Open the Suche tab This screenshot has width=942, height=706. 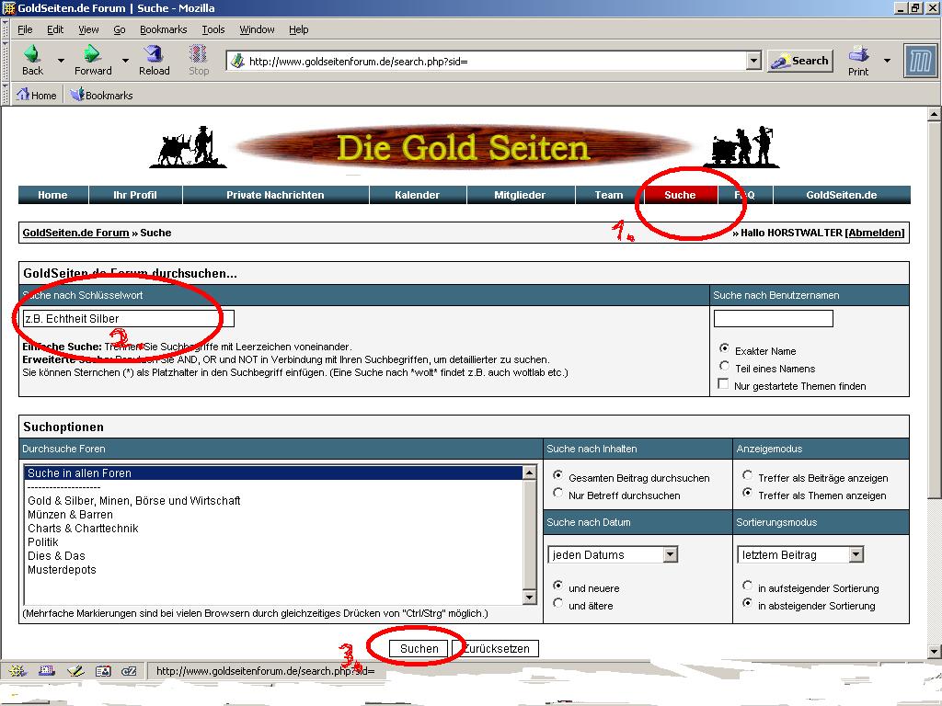pos(680,195)
